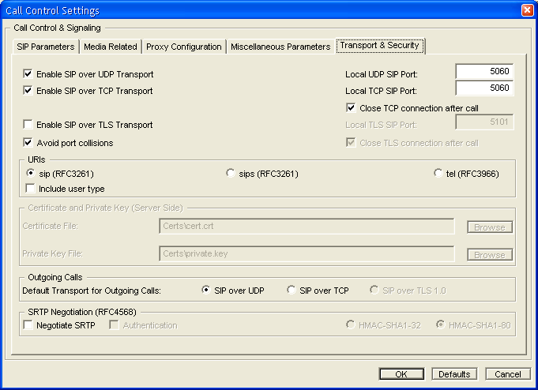
Task: Select the sips (RFC3261) URI option
Action: (x=231, y=173)
